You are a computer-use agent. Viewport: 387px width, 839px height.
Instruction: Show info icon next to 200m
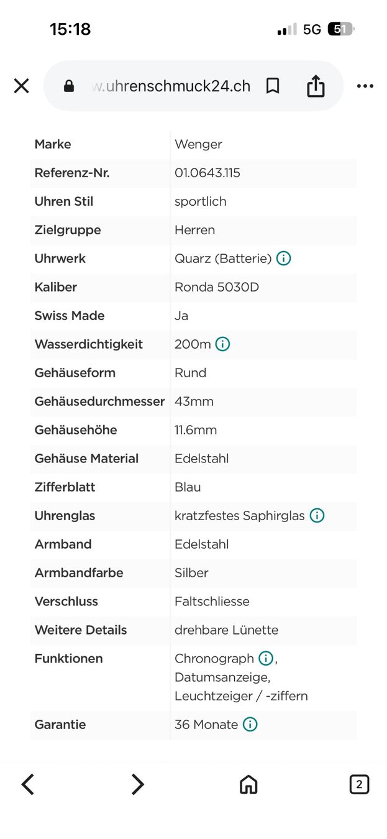point(222,344)
